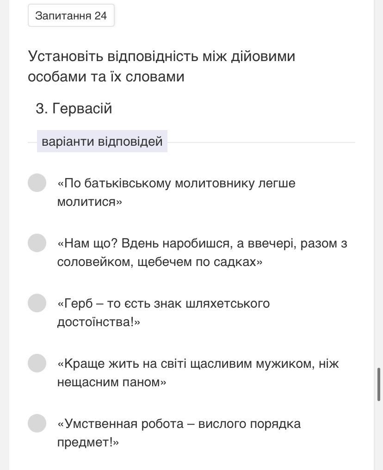Click answer text «Нам що? Вдень наробишся...»
The width and height of the screenshot is (383, 470).
coord(202,253)
